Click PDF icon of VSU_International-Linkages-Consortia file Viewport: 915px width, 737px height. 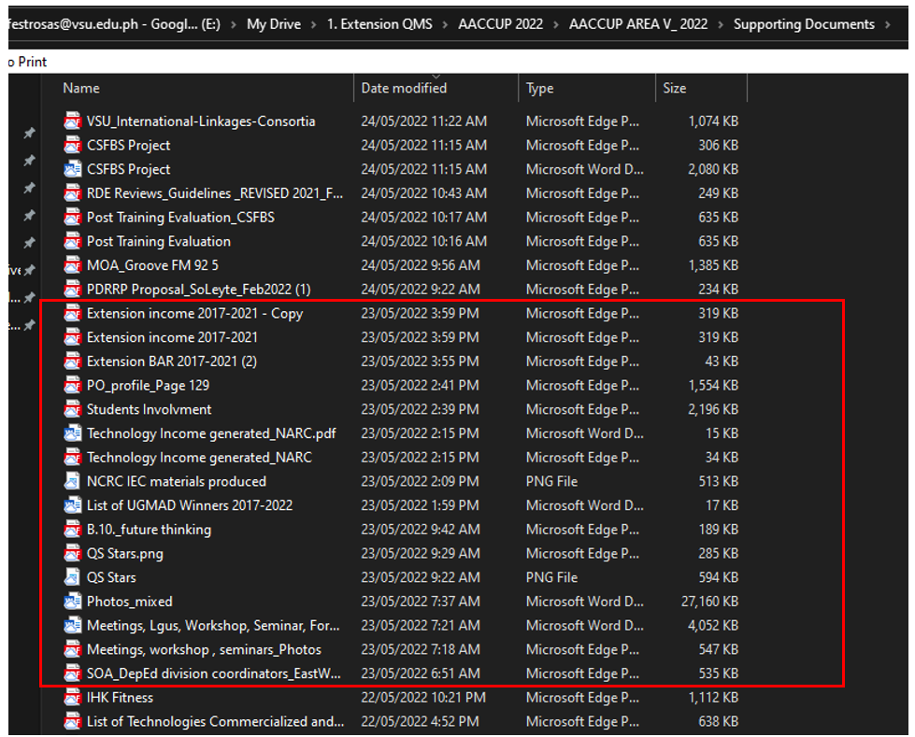[72, 121]
